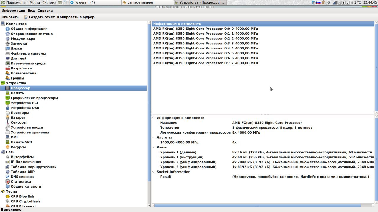Click the Файловые системы icon
Screen dimensions: 378x212
pos(8,54)
